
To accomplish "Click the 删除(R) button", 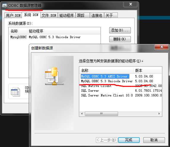I will (x=120, y=39).
